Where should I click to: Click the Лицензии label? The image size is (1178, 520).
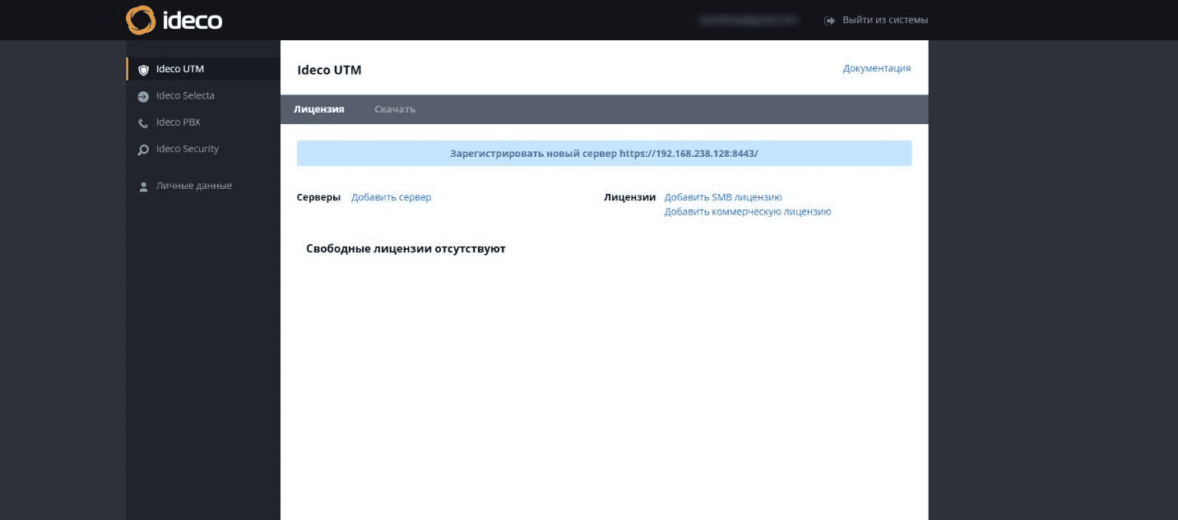pyautogui.click(x=630, y=197)
